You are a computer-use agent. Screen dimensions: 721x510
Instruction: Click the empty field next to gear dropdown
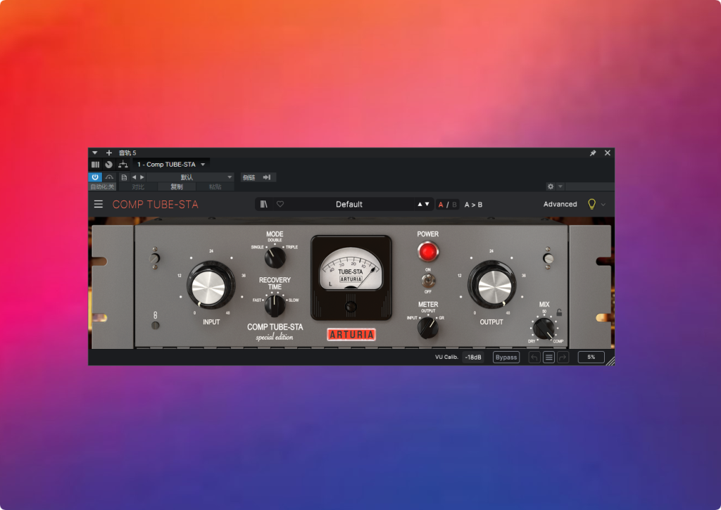589,186
